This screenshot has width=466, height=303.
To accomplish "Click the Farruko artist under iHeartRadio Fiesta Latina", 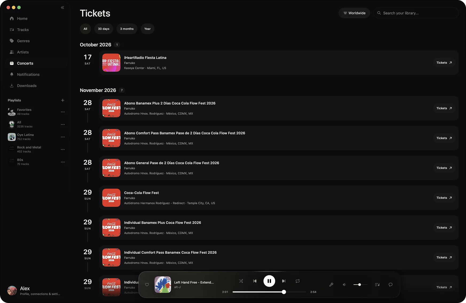I will coord(130,63).
